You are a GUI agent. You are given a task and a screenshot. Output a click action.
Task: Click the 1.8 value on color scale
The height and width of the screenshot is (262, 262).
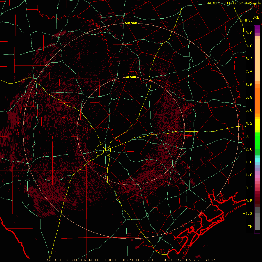[249, 162]
